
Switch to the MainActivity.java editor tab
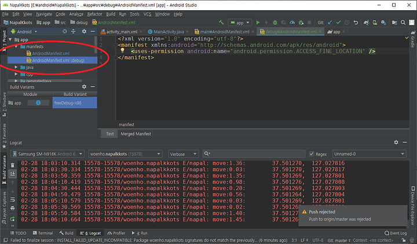(169, 32)
